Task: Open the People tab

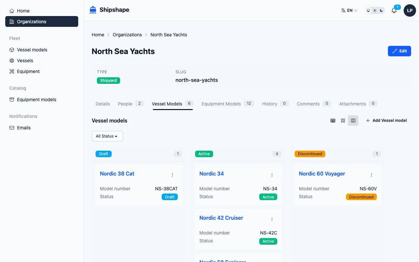Action: [x=125, y=104]
